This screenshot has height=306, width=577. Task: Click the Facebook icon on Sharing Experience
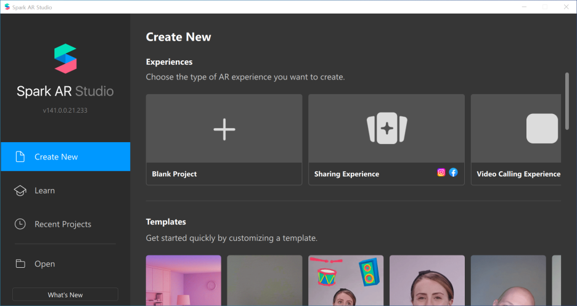pos(453,172)
